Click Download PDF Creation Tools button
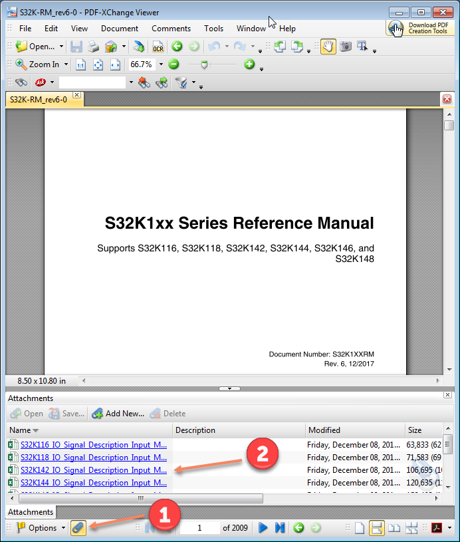 click(x=419, y=28)
